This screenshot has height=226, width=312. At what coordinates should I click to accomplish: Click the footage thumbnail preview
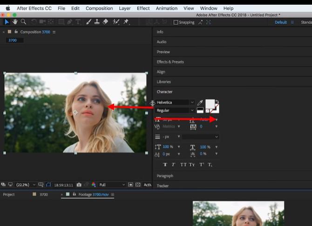[x=238, y=213]
